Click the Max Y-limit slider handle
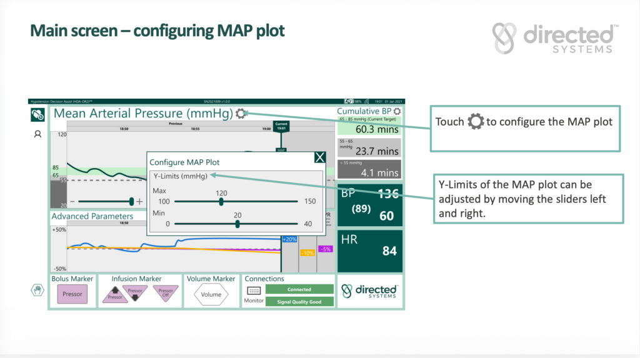 pos(221,202)
